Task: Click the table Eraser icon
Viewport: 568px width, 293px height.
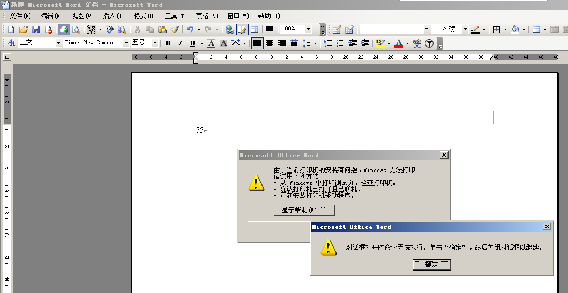Action: [x=349, y=29]
